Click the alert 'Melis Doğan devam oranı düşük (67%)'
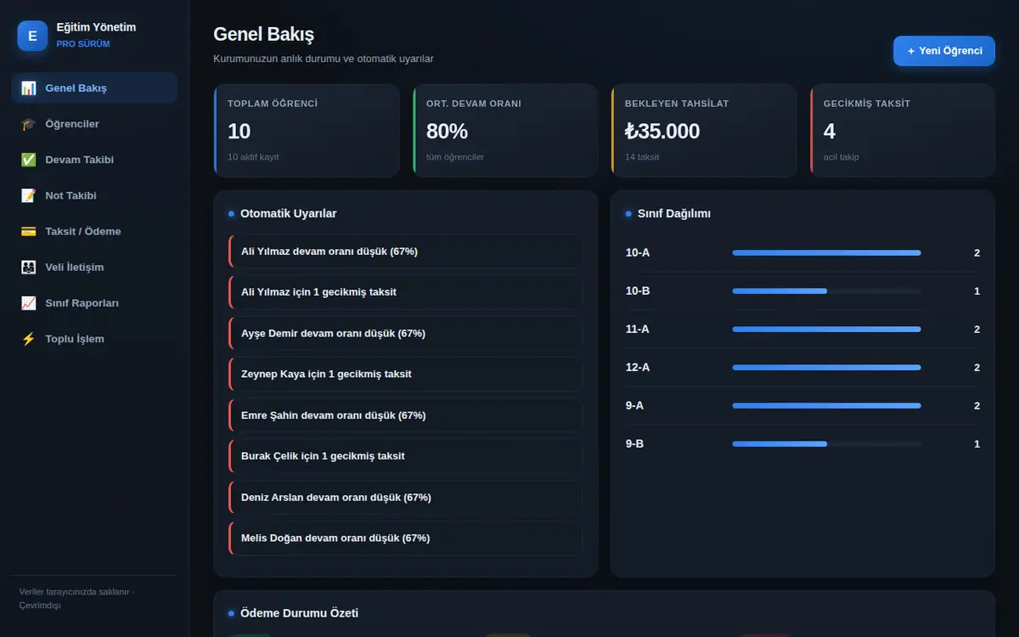The width and height of the screenshot is (1019, 637). [405, 538]
